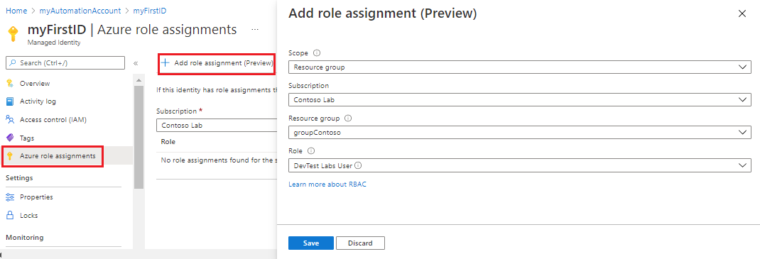Click the Properties sliders icon
The image size is (760, 259).
pos(10,197)
